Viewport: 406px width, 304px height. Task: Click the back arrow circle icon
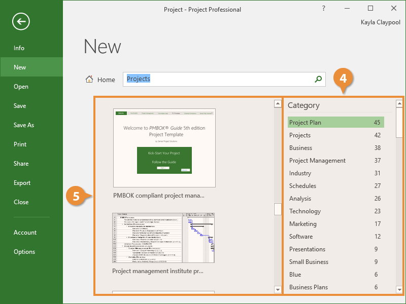(x=21, y=21)
